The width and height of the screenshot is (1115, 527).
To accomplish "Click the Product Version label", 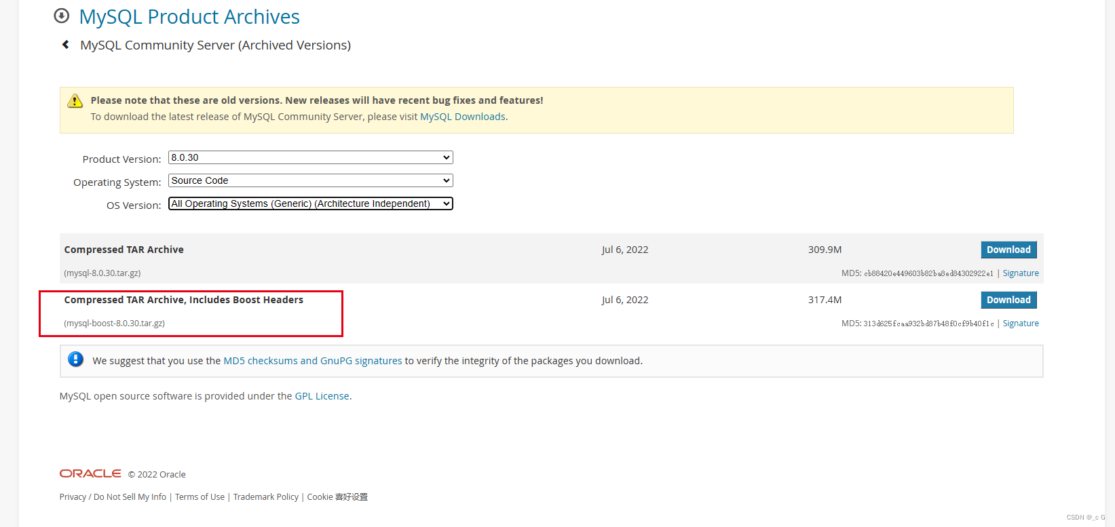I will 122,159.
